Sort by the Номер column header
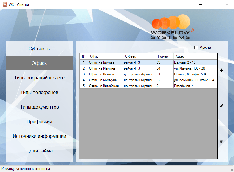The width and height of the screenshot is (234, 172). point(165,56)
